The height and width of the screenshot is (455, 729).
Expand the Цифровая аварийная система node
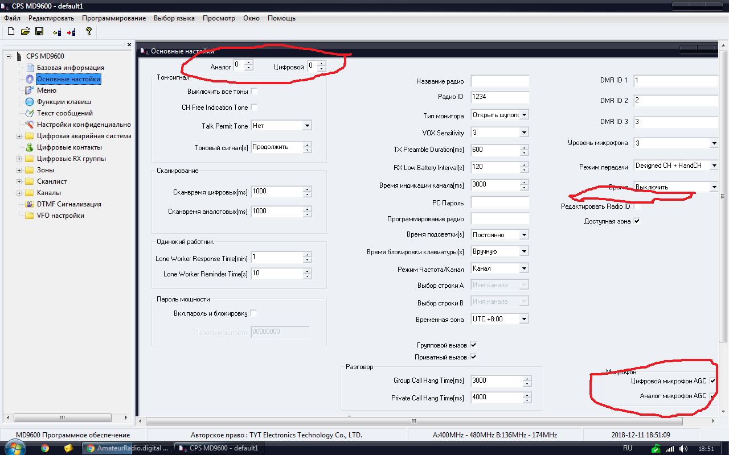click(19, 136)
